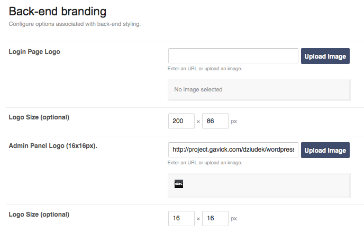Viewport: 364px width, 233px height.
Task: Click the px unit next to the 86 field
Action: click(x=234, y=122)
